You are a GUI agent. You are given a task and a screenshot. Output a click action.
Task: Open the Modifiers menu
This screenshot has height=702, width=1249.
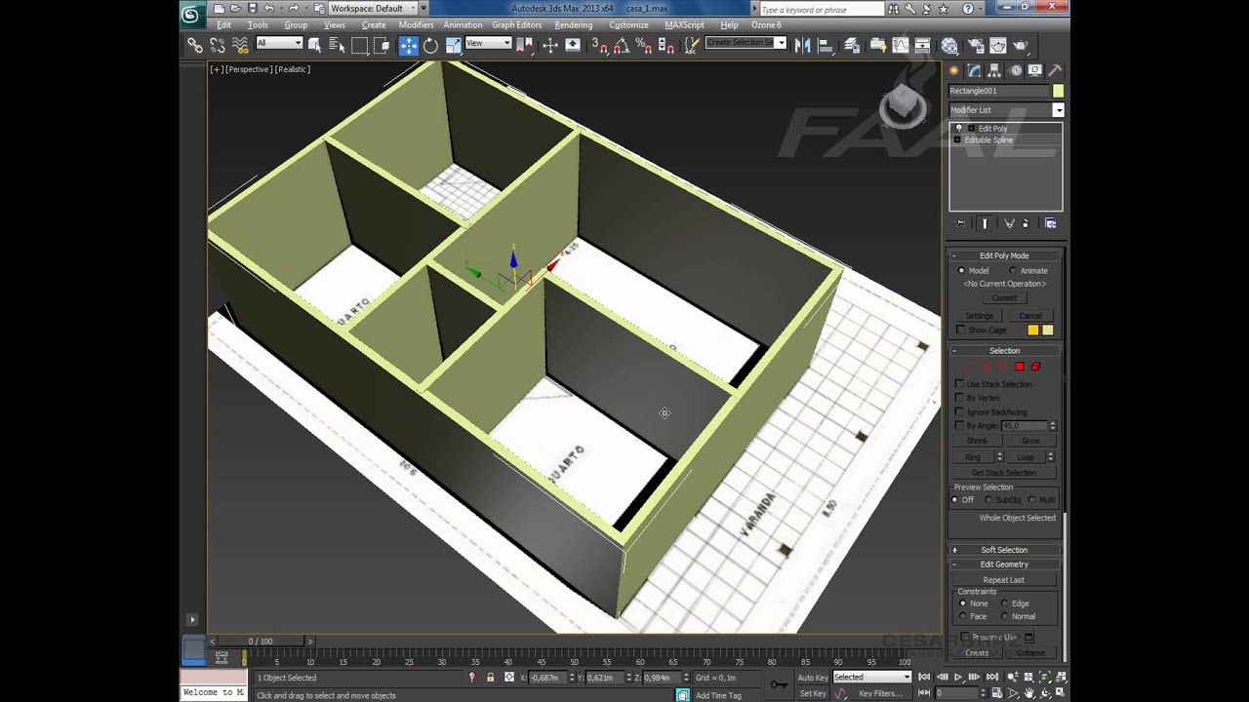click(416, 25)
